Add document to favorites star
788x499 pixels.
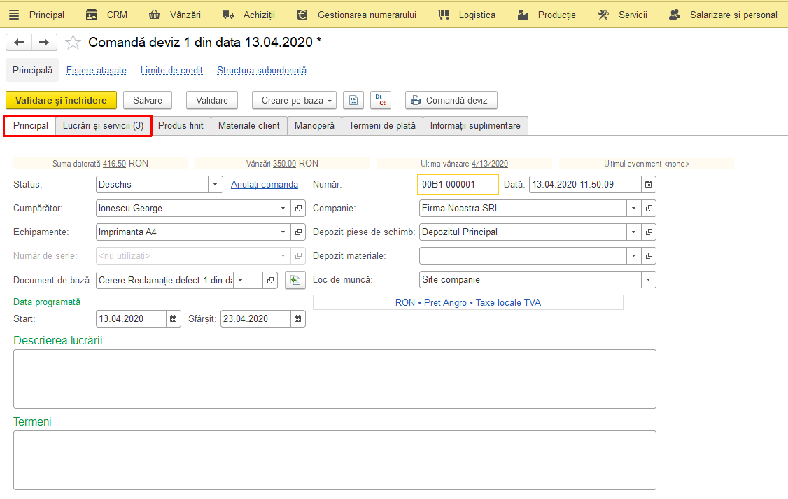(x=73, y=43)
